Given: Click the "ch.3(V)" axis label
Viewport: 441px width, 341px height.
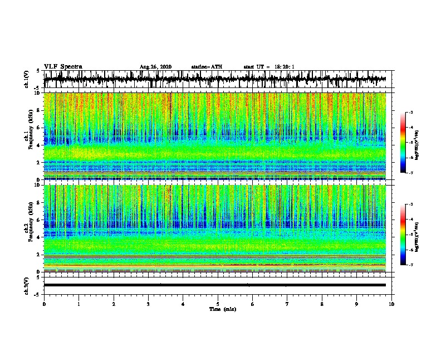Looking at the screenshot, I should click(26, 286).
